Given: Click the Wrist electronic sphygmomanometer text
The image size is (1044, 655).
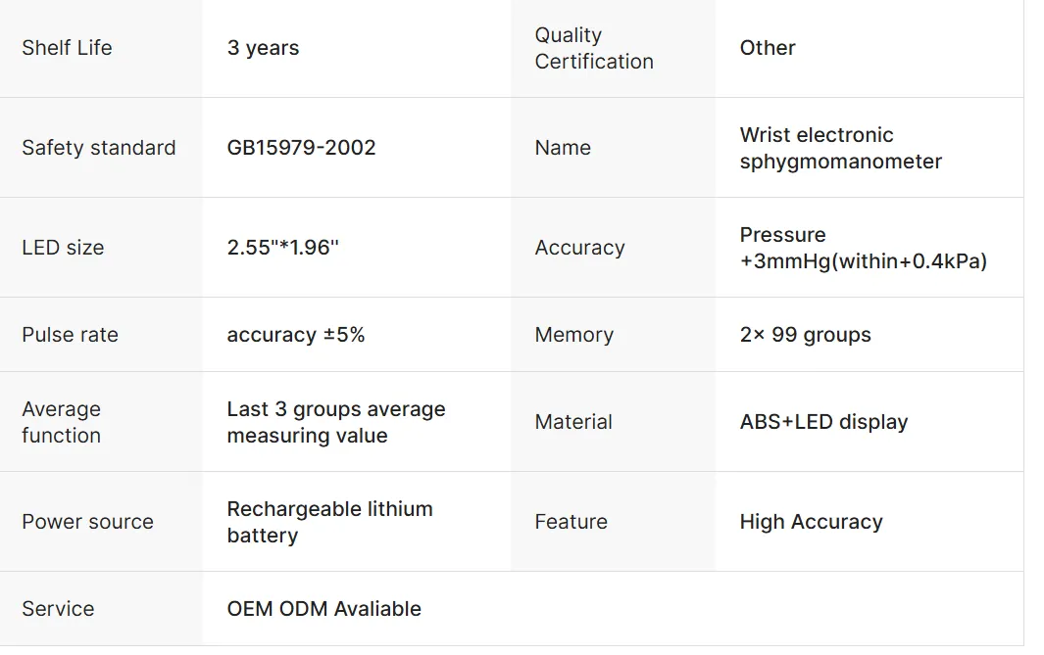Looking at the screenshot, I should coord(840,148).
